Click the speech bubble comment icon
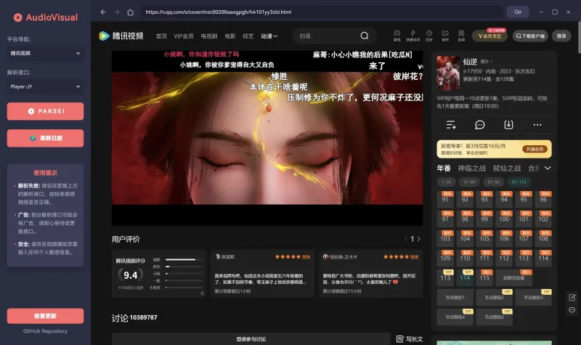581x345 pixels. point(480,125)
